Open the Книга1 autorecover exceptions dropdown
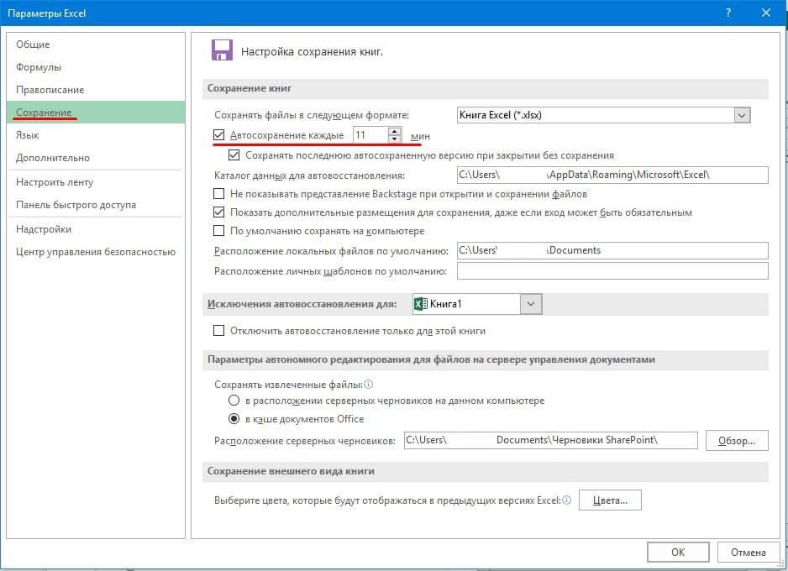 (x=477, y=304)
